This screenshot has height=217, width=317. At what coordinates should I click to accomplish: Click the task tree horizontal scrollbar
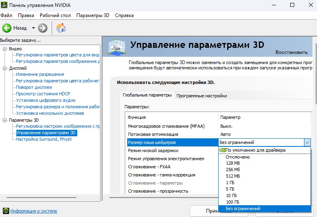click(41, 198)
